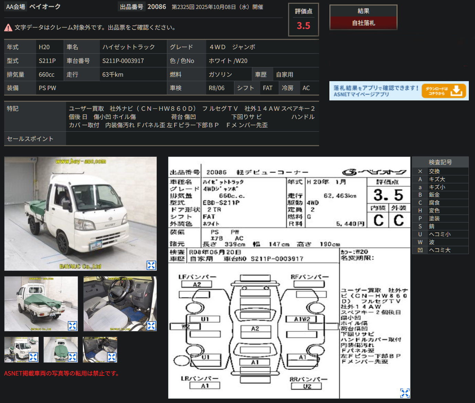
Task: Click the fuel value ガソリン
Action: [x=220, y=75]
